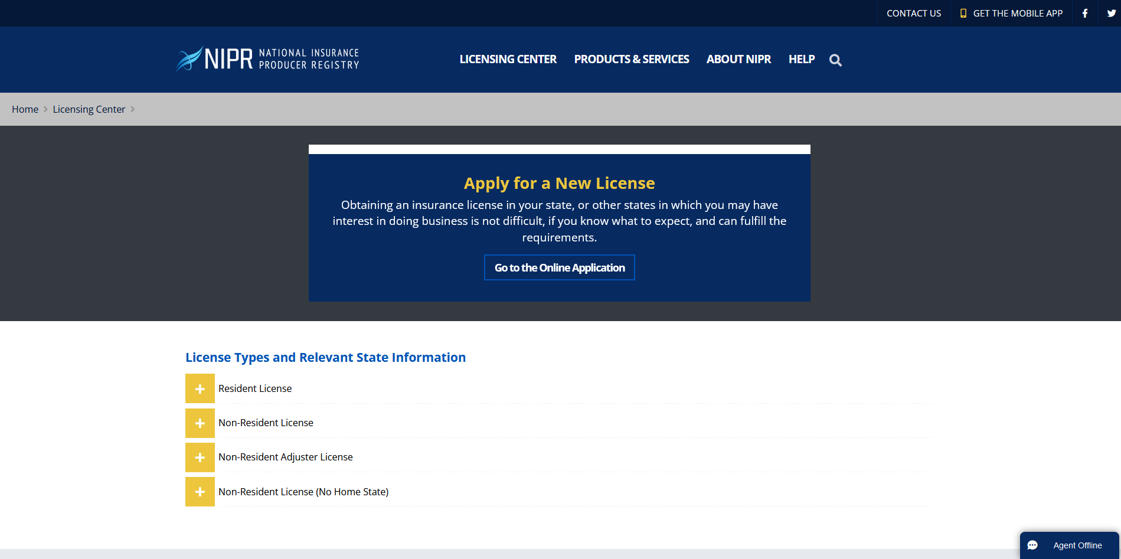Image resolution: width=1121 pixels, height=559 pixels.
Task: Visit NIPR's Twitter page
Action: (x=1112, y=13)
